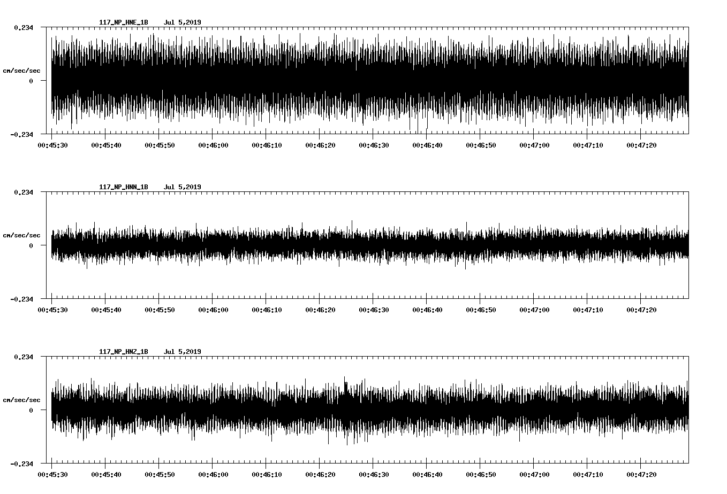Click 00:47:10 time label under HNE plot

(588, 145)
